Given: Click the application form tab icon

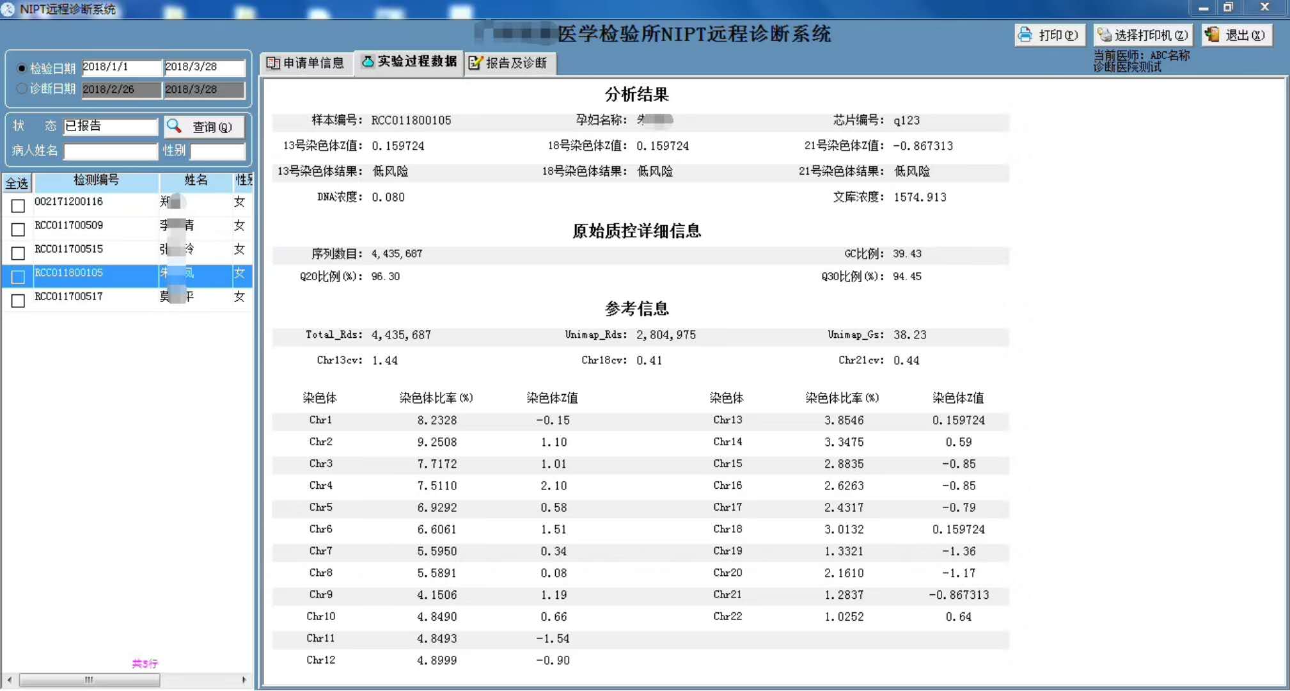Looking at the screenshot, I should 273,63.
